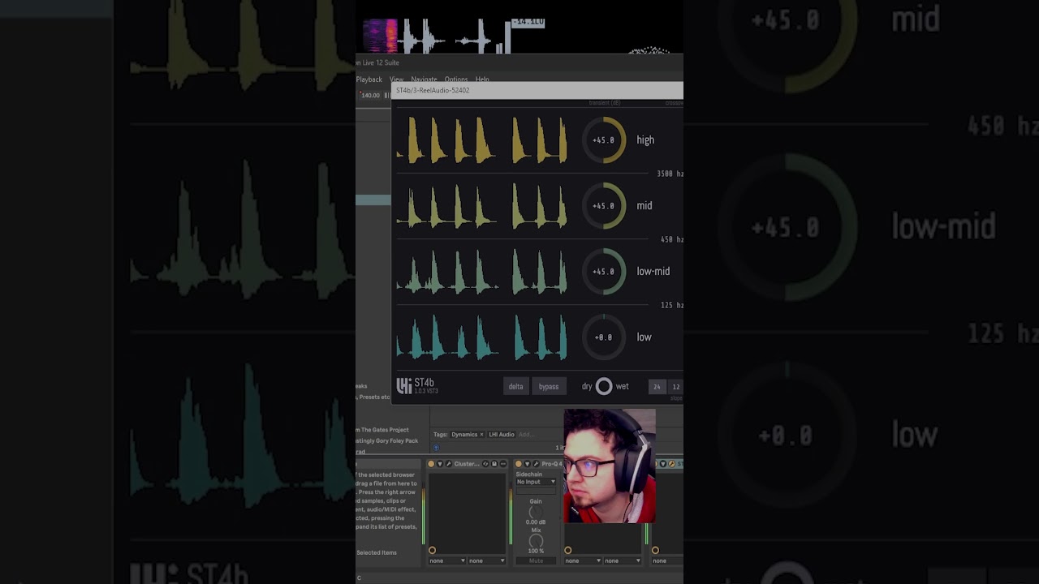Open the none dropdown under ST4b device
Screen dimensions: 1039x584
pos(667,560)
